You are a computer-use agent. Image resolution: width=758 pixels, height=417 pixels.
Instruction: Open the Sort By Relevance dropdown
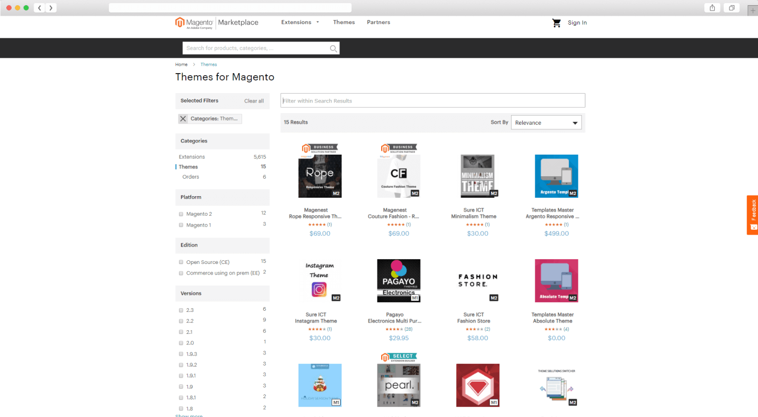tap(546, 123)
